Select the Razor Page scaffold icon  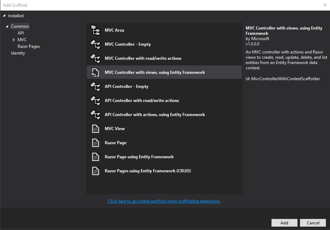95,143
